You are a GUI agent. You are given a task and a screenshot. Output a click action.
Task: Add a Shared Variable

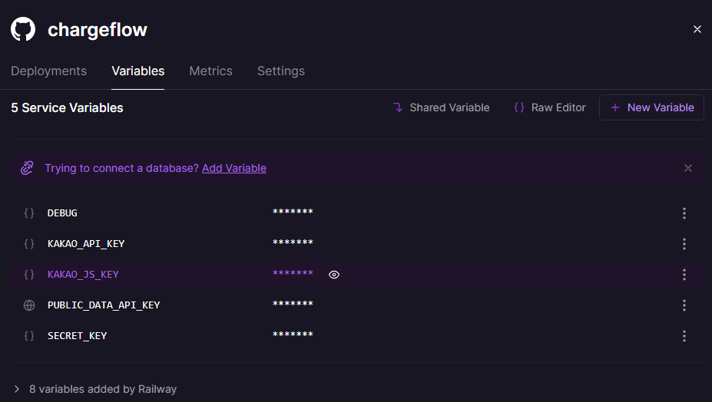(x=442, y=107)
